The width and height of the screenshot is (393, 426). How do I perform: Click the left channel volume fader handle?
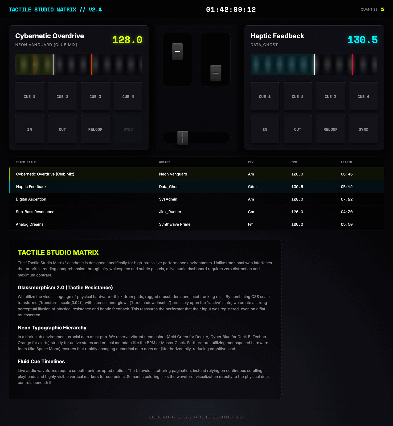click(177, 52)
